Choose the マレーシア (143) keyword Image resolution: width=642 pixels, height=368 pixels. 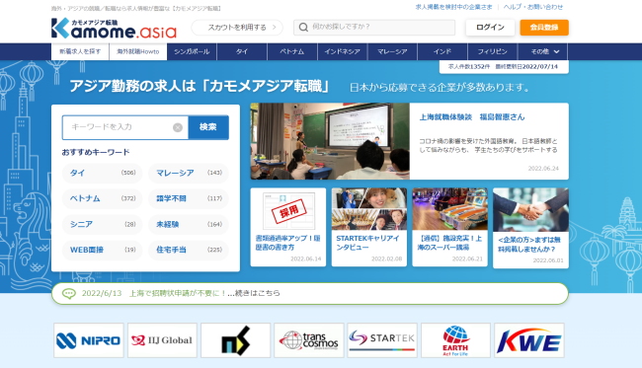click(189, 173)
